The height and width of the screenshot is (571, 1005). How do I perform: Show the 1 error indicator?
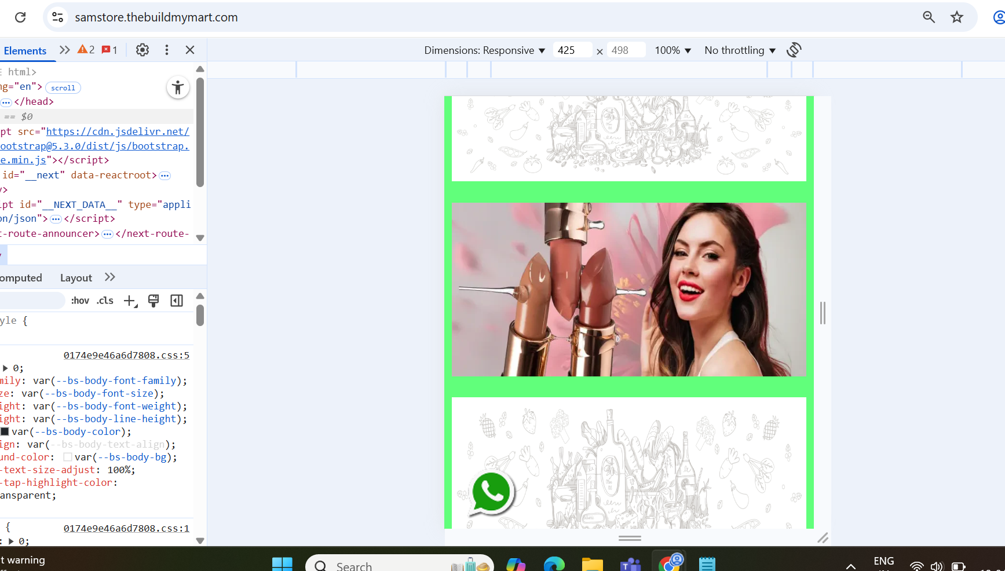pyautogui.click(x=109, y=50)
